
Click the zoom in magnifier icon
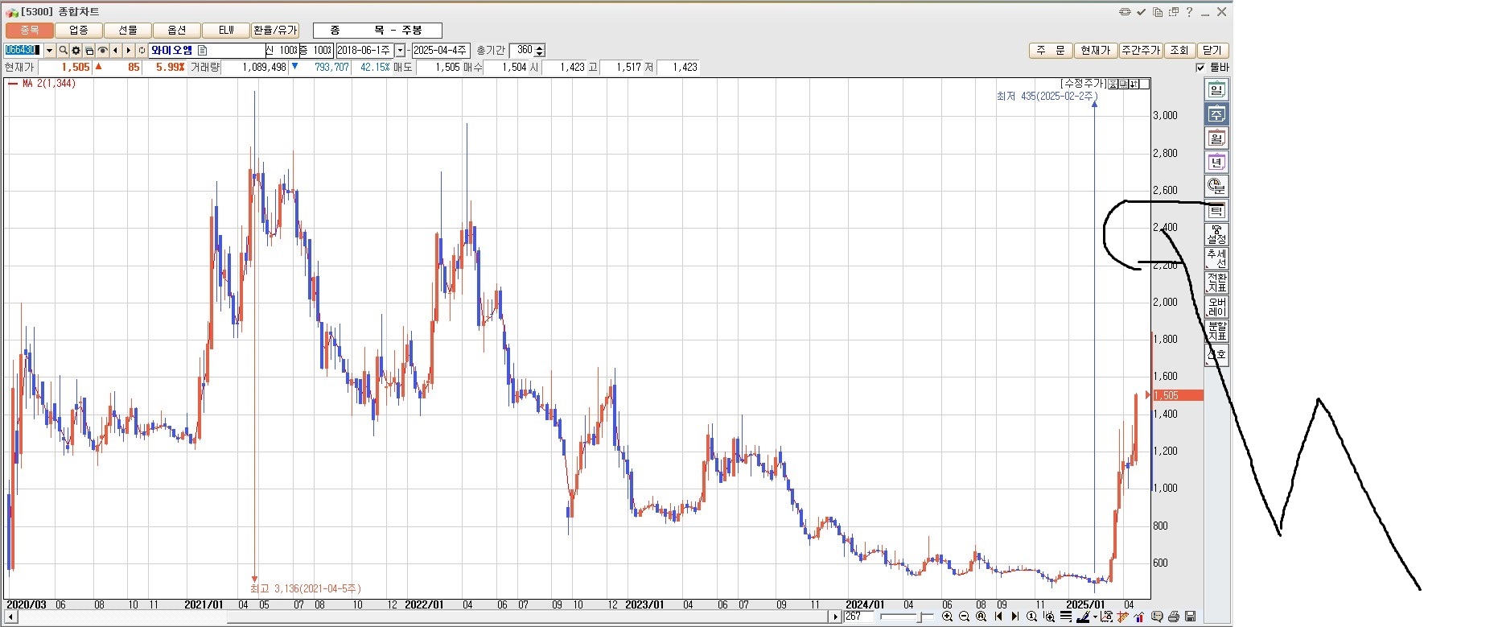[947, 617]
